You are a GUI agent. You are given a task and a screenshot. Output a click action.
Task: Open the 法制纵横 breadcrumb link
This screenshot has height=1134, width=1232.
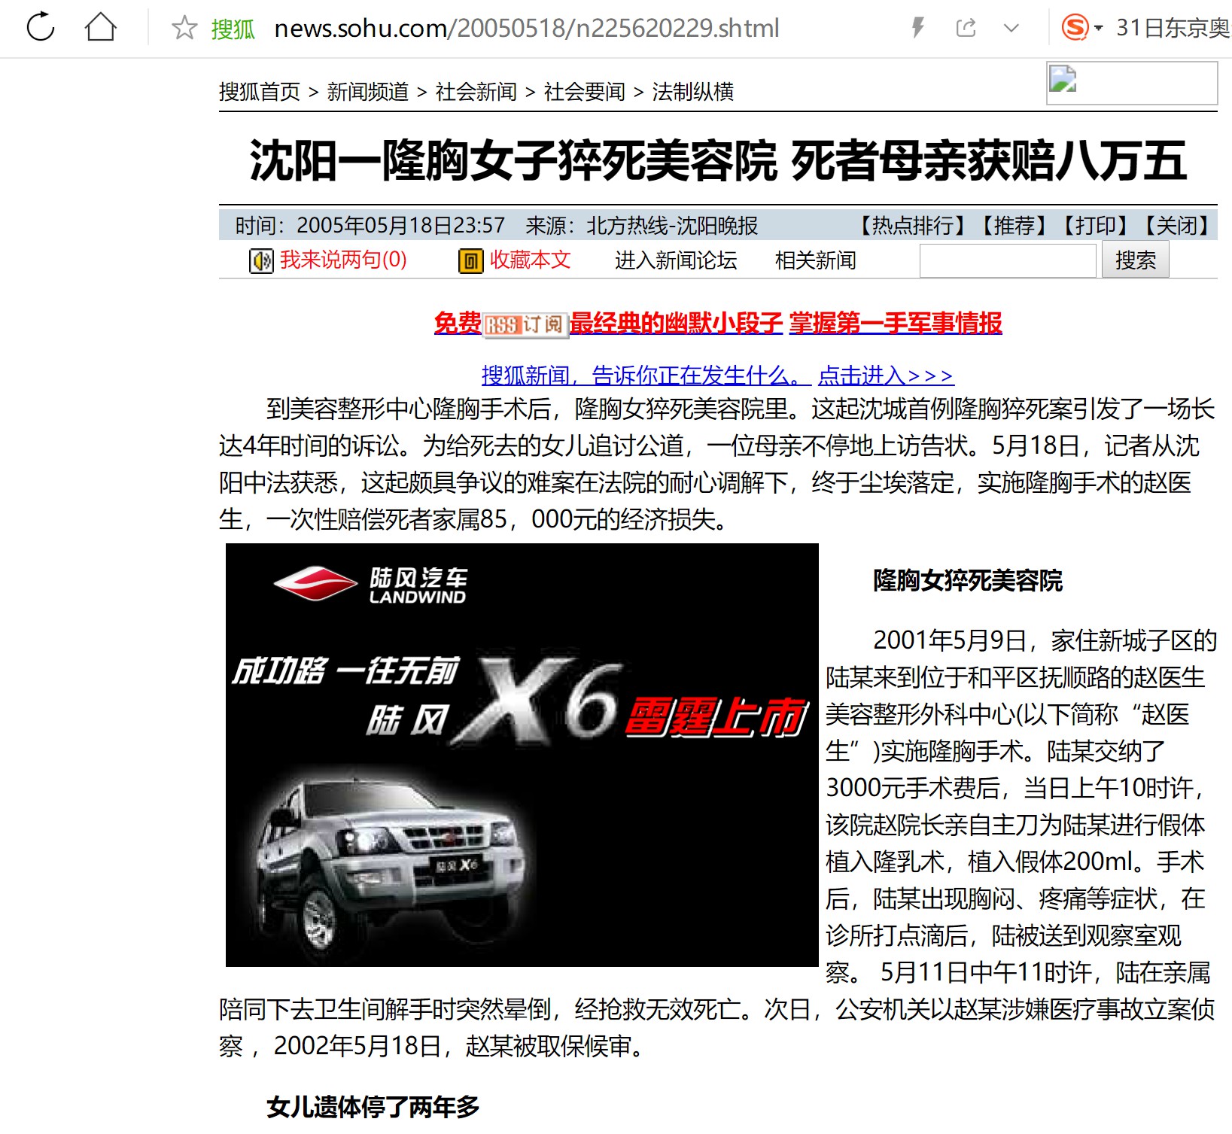693,92
